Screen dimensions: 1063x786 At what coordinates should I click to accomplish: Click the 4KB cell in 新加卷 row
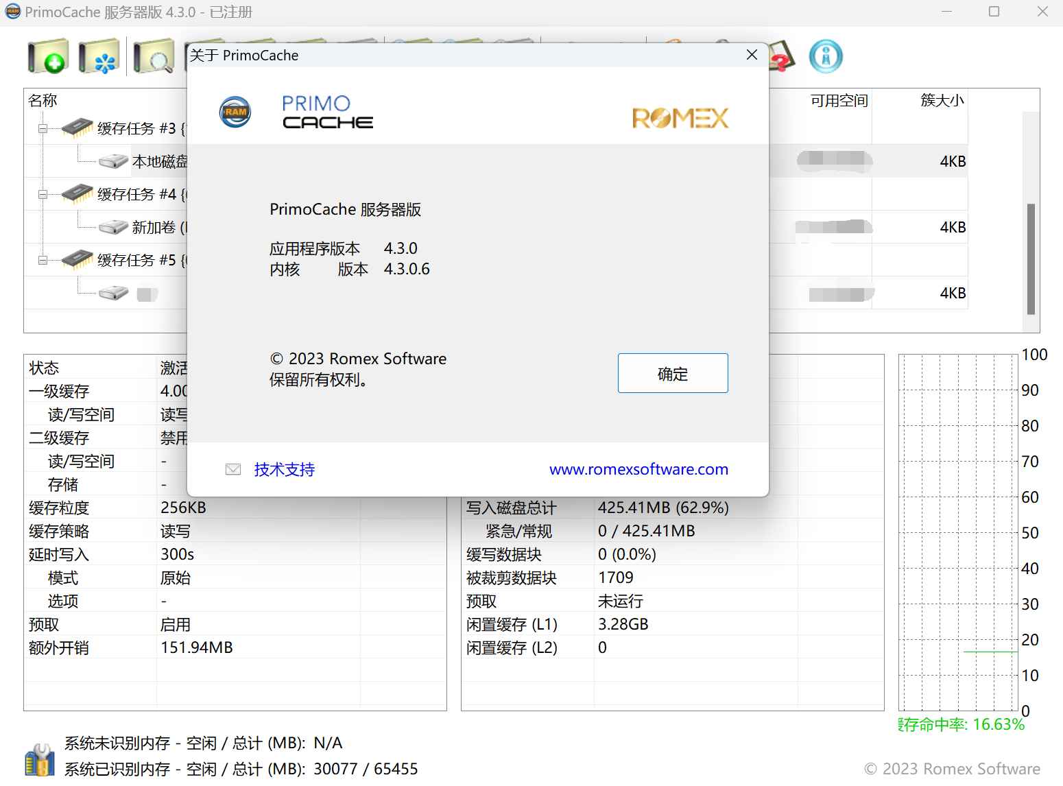click(953, 227)
